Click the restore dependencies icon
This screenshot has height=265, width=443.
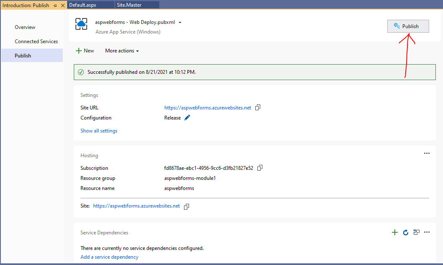pos(417,232)
